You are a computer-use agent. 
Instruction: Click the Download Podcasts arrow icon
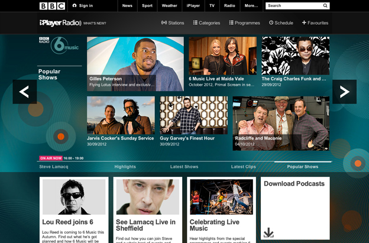point(268,232)
